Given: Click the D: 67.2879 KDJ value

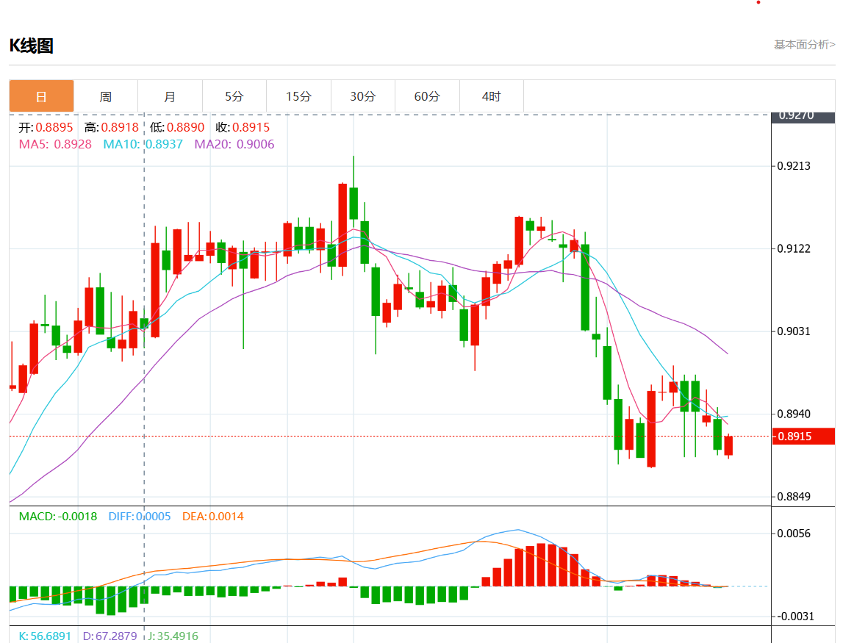Looking at the screenshot, I should tap(110, 636).
